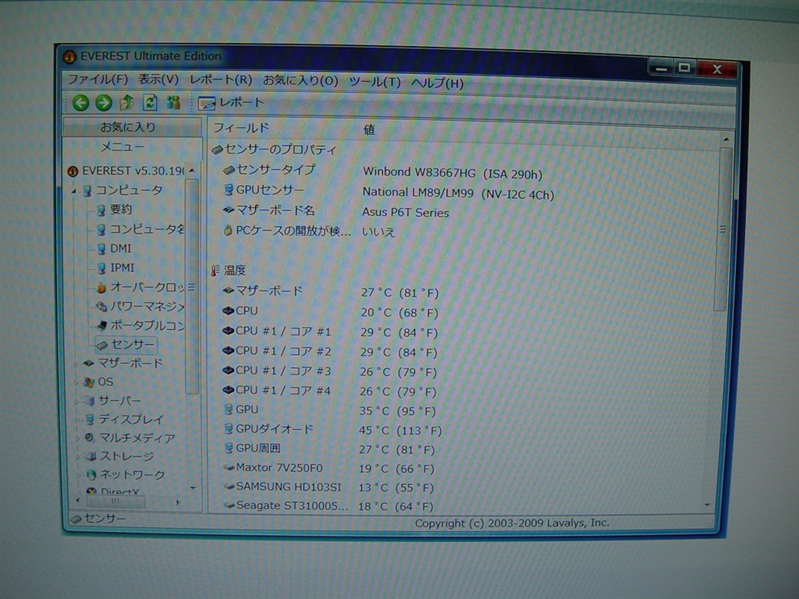Select the 要約 tree item

coord(114,209)
